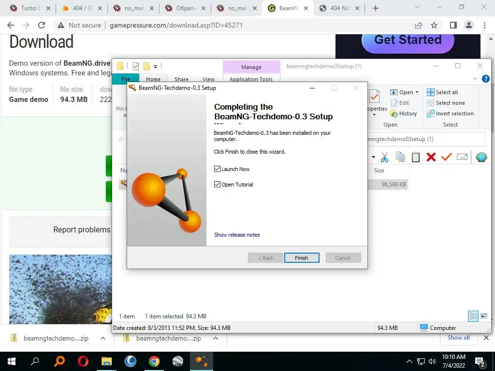Uncheck the Open Tutorial checkbox
The height and width of the screenshot is (371, 495).
(x=217, y=184)
